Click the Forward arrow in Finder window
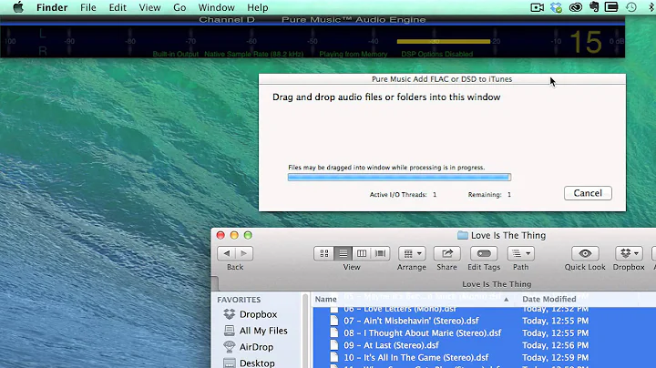Screen dimensions: 656x368 244,253
